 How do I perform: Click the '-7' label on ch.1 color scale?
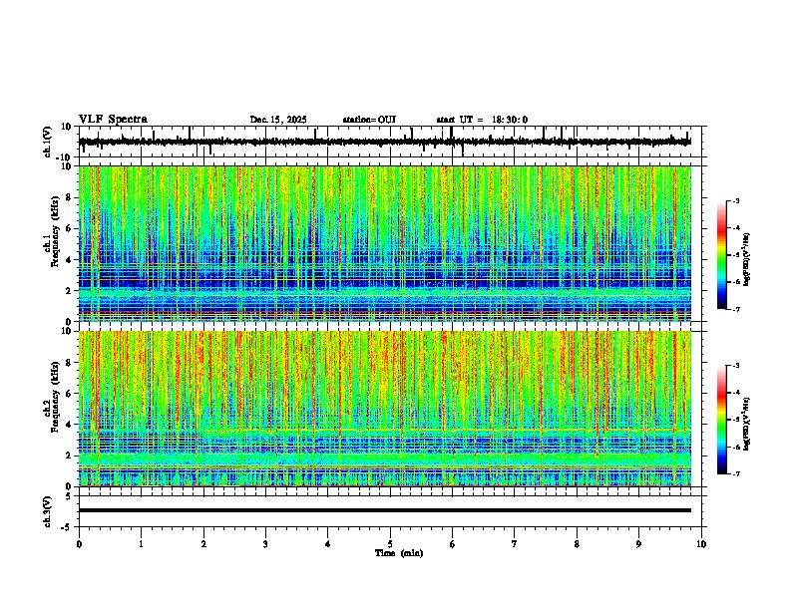tap(735, 309)
